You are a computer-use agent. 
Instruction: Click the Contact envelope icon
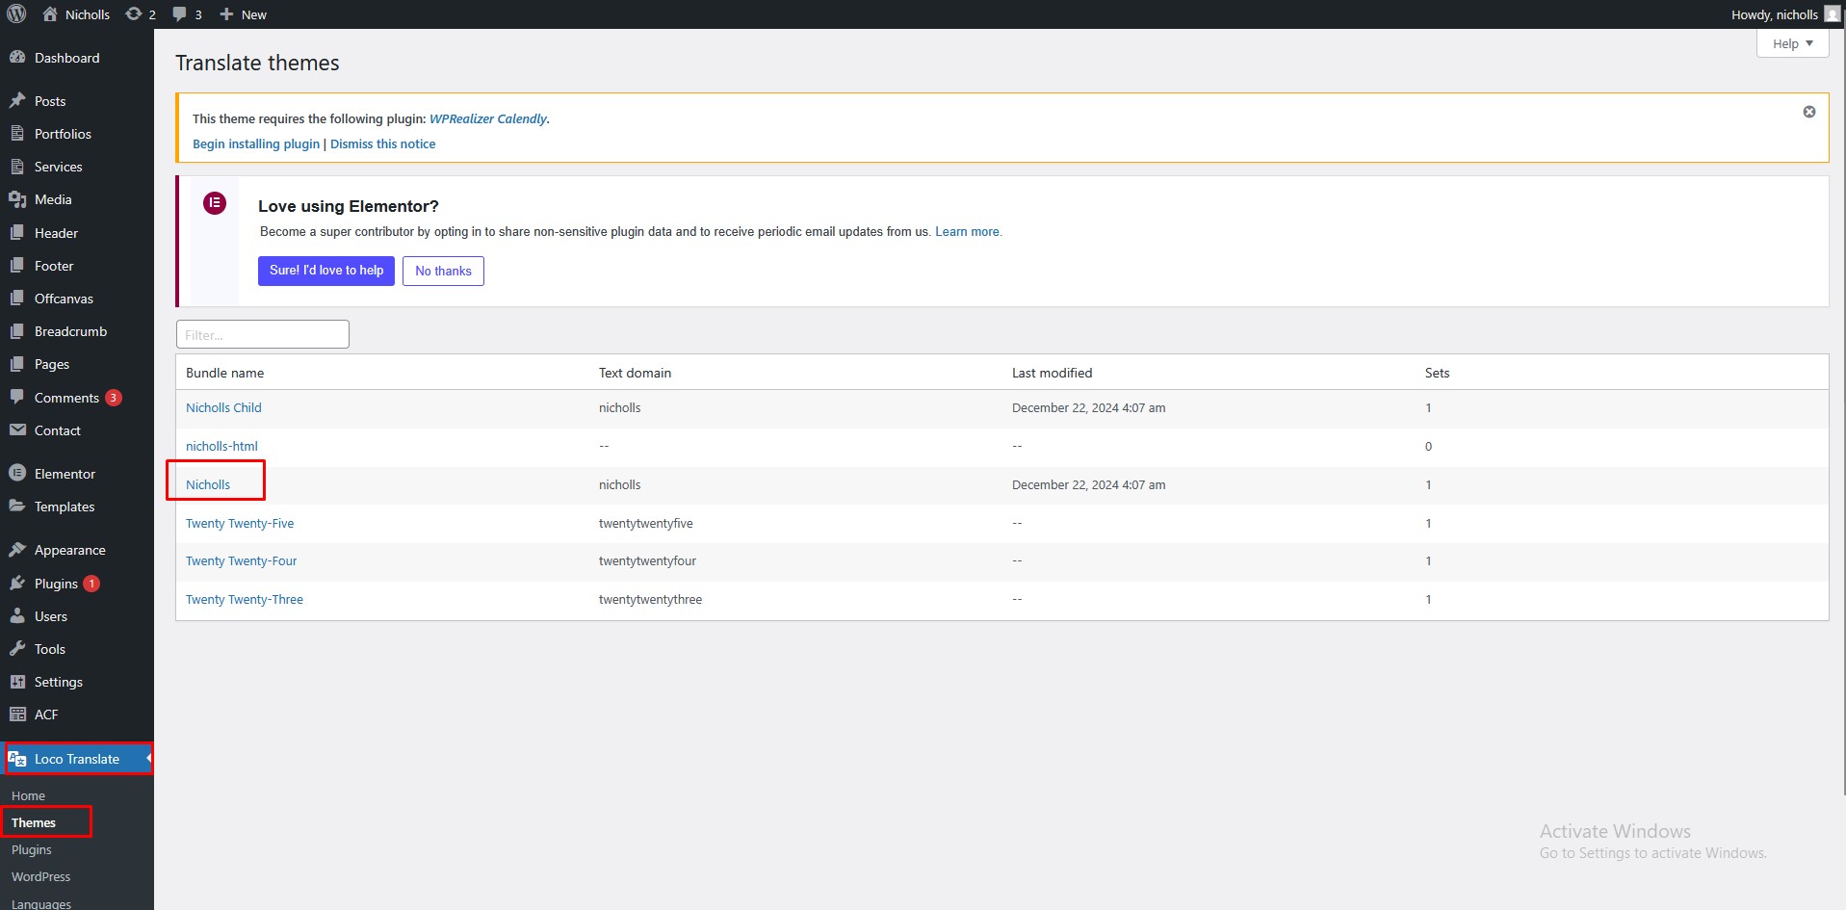click(17, 430)
